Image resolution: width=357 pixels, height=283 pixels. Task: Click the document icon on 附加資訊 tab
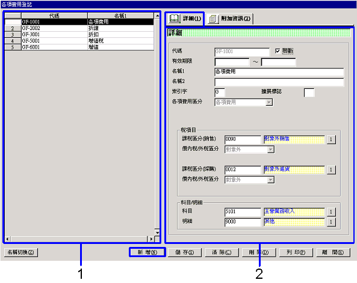point(213,19)
